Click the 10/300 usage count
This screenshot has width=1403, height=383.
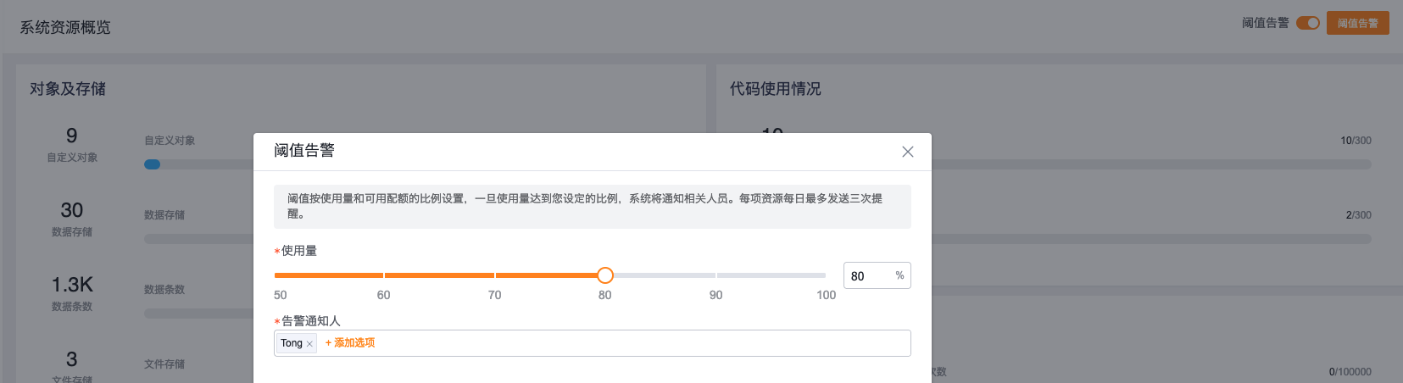pos(1356,141)
